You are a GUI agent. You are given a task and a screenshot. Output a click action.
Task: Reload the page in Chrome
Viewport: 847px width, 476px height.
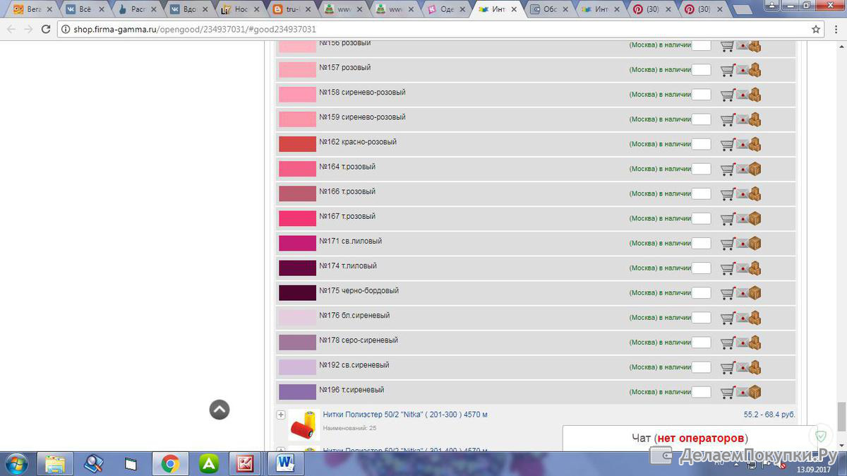[x=46, y=29]
